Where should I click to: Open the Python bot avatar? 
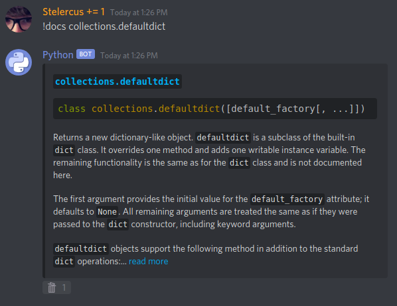point(19,62)
